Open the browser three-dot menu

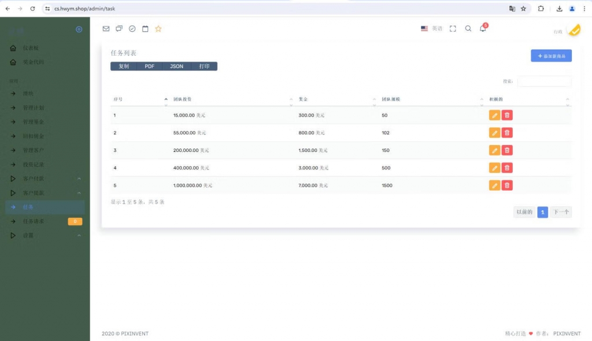[584, 9]
